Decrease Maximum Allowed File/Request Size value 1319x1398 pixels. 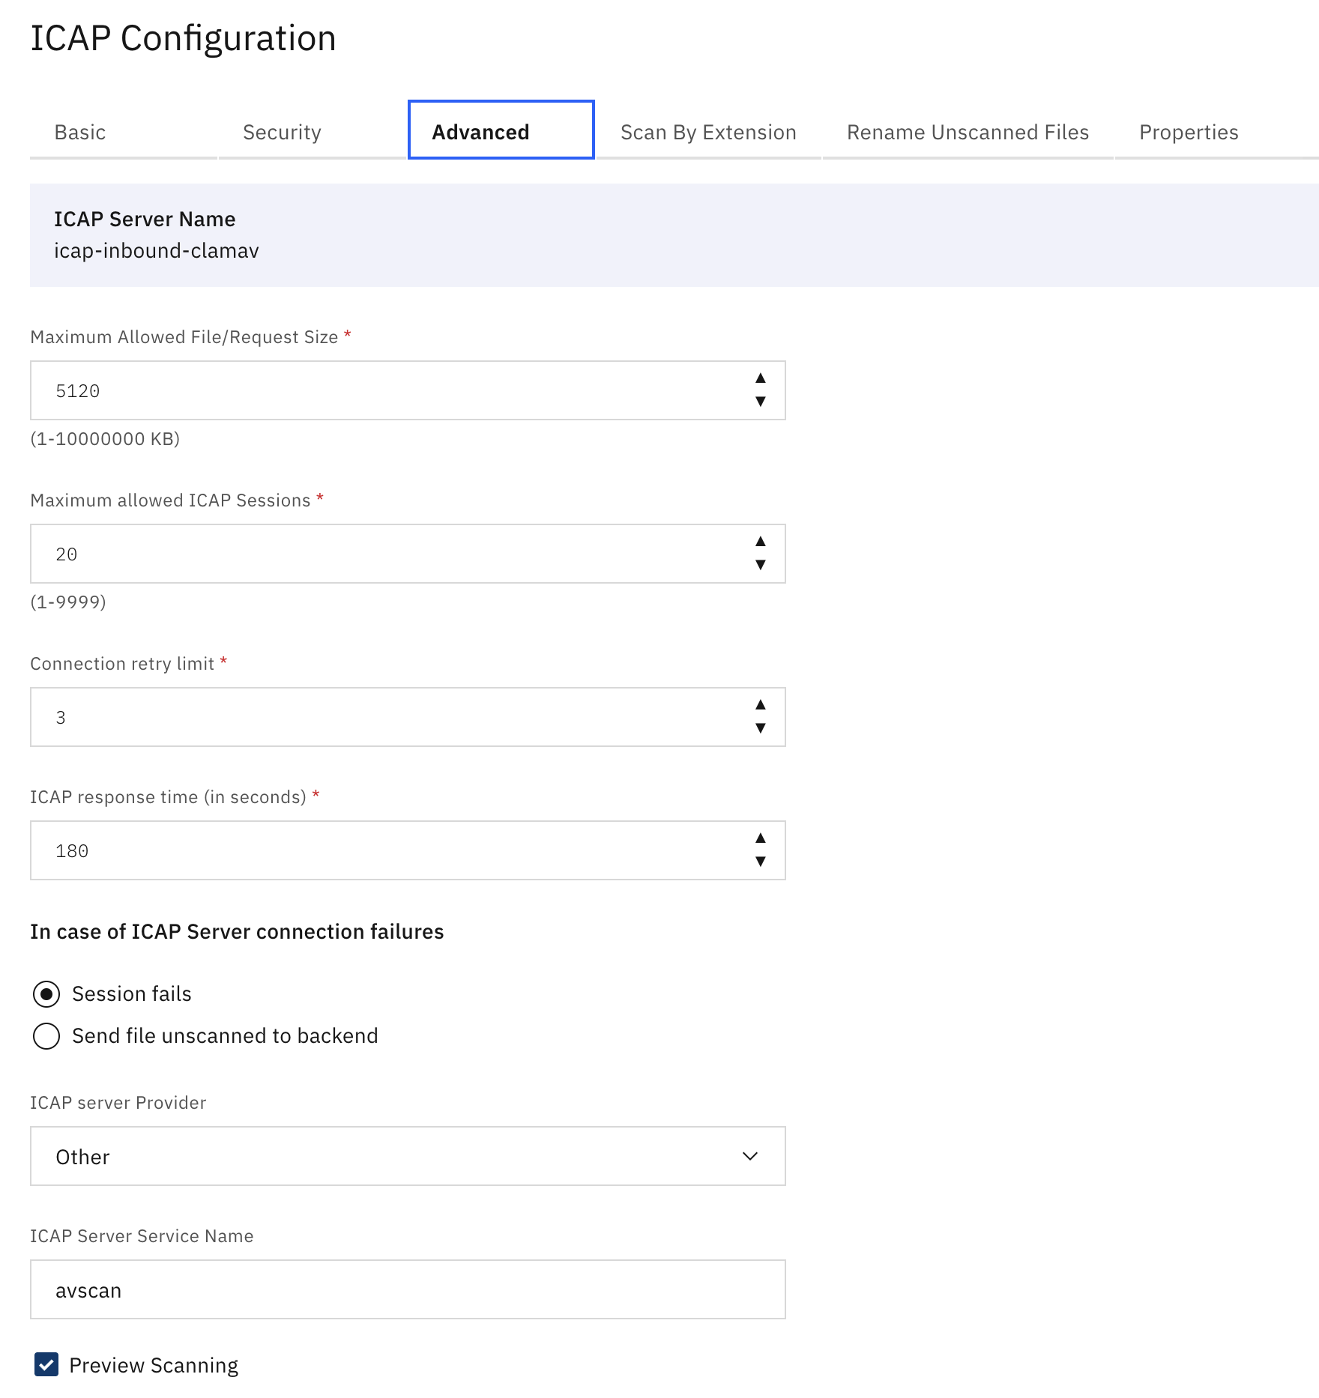[x=760, y=402]
